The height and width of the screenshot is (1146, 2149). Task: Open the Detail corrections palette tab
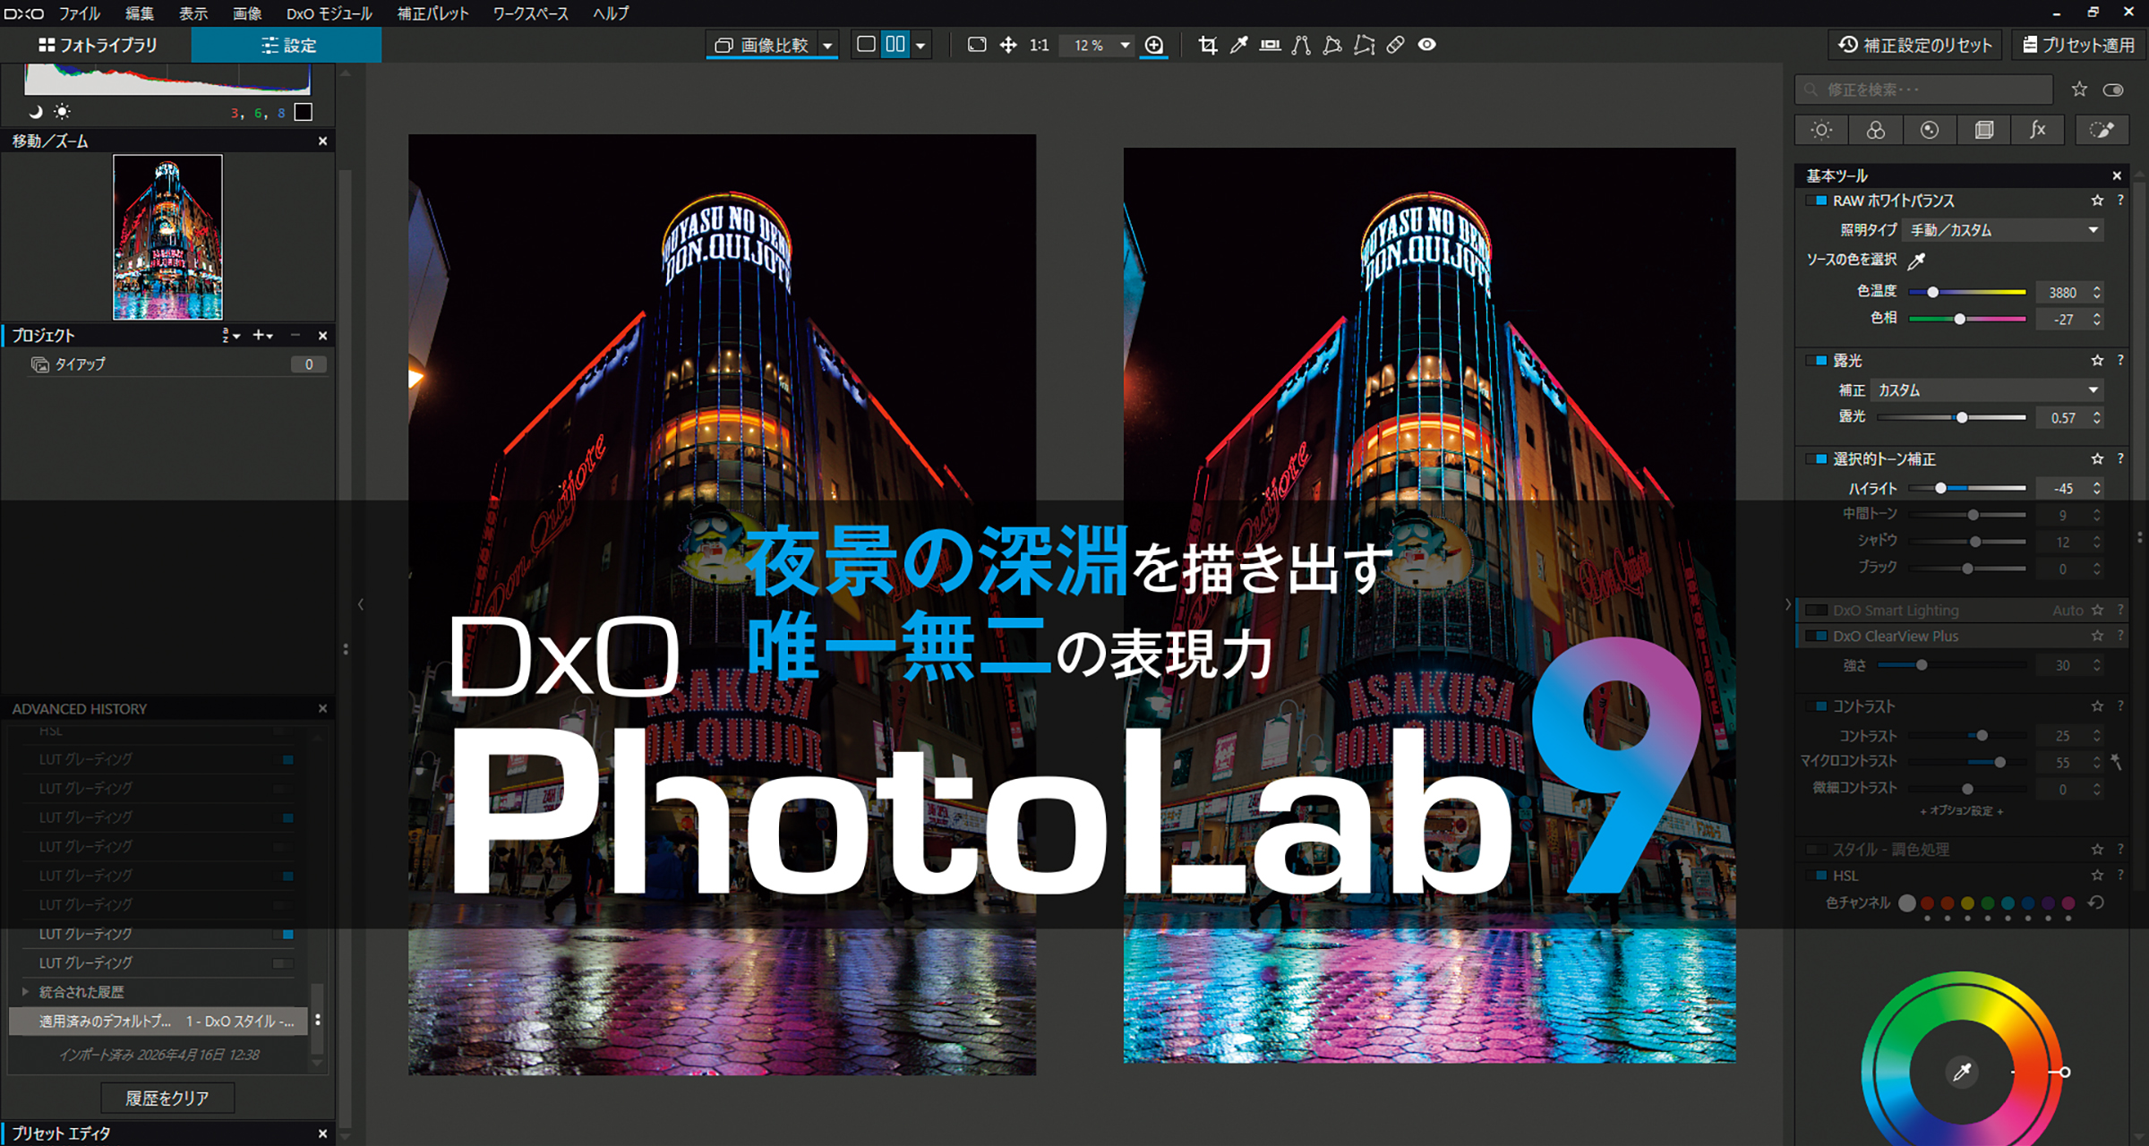coord(1930,130)
